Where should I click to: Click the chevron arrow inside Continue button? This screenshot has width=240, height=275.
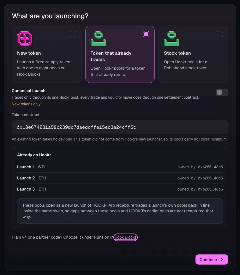pyautogui.click(x=222, y=259)
